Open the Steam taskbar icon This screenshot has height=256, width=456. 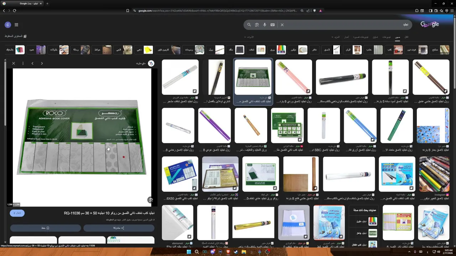[x=236, y=252]
